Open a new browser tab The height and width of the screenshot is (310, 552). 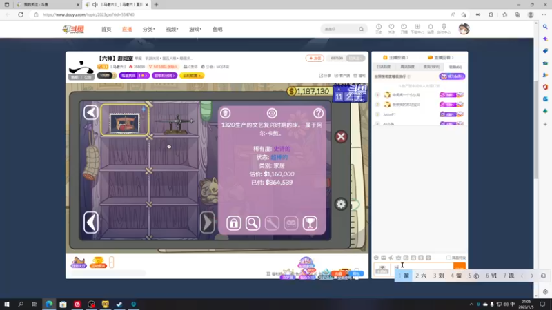(x=157, y=5)
